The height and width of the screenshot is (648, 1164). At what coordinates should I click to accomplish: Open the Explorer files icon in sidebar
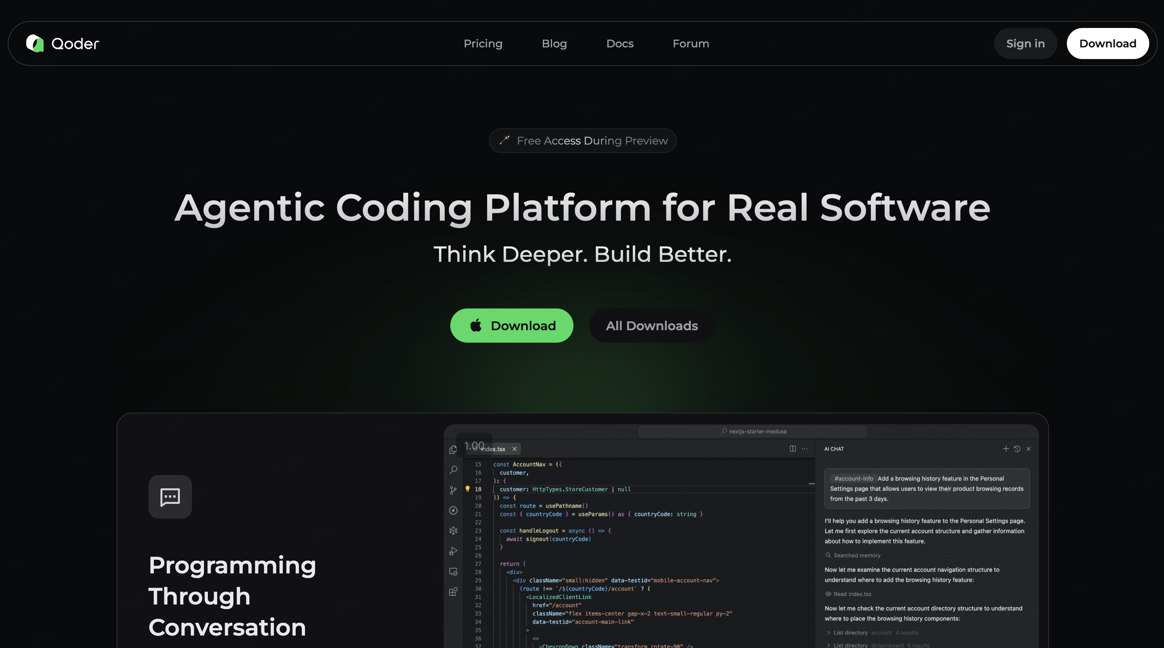point(453,449)
